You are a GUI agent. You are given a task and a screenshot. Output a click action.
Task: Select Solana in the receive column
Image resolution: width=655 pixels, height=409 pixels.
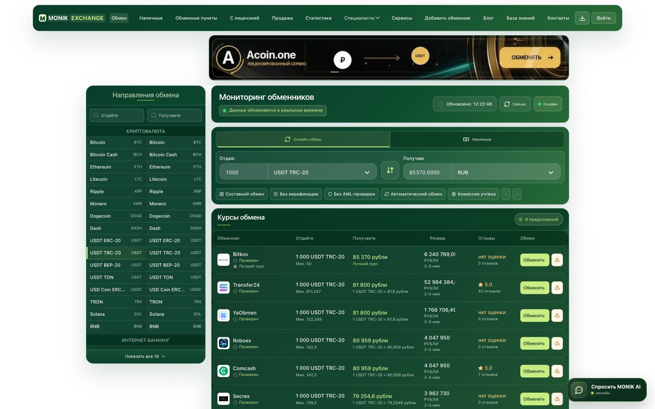point(175,314)
